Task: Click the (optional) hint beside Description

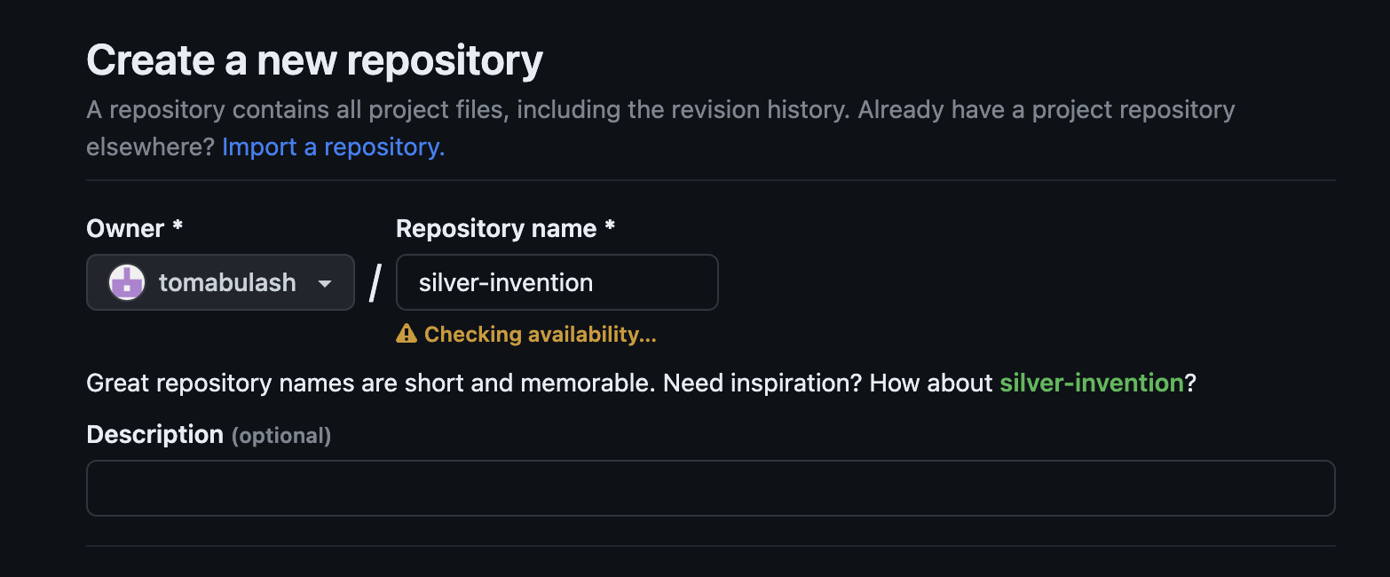Action: 281,435
